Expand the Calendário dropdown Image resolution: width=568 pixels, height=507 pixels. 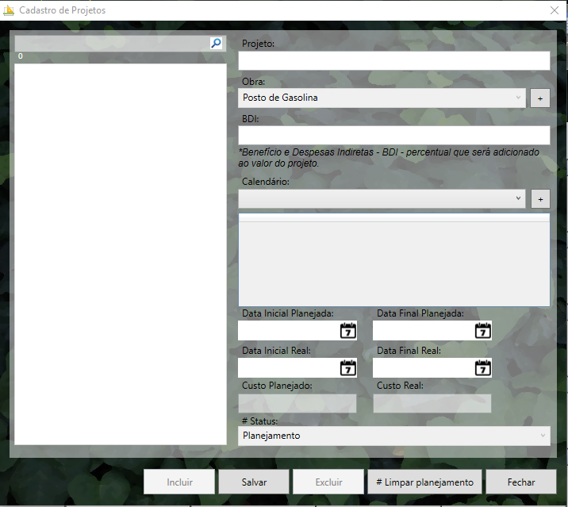518,198
